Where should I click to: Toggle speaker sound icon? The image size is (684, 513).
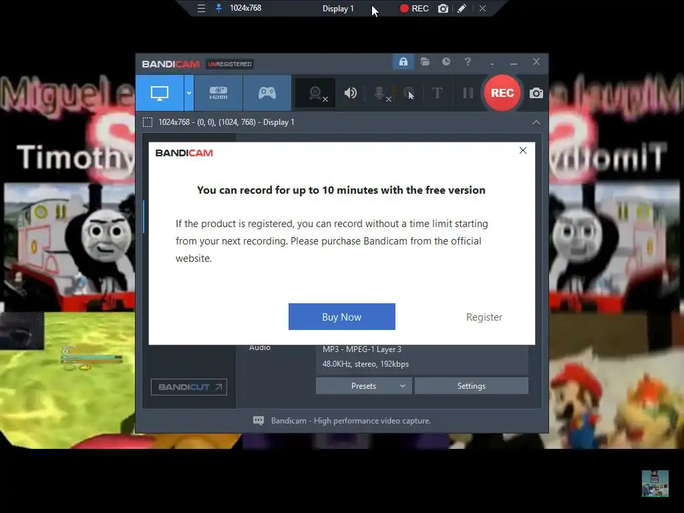(350, 93)
